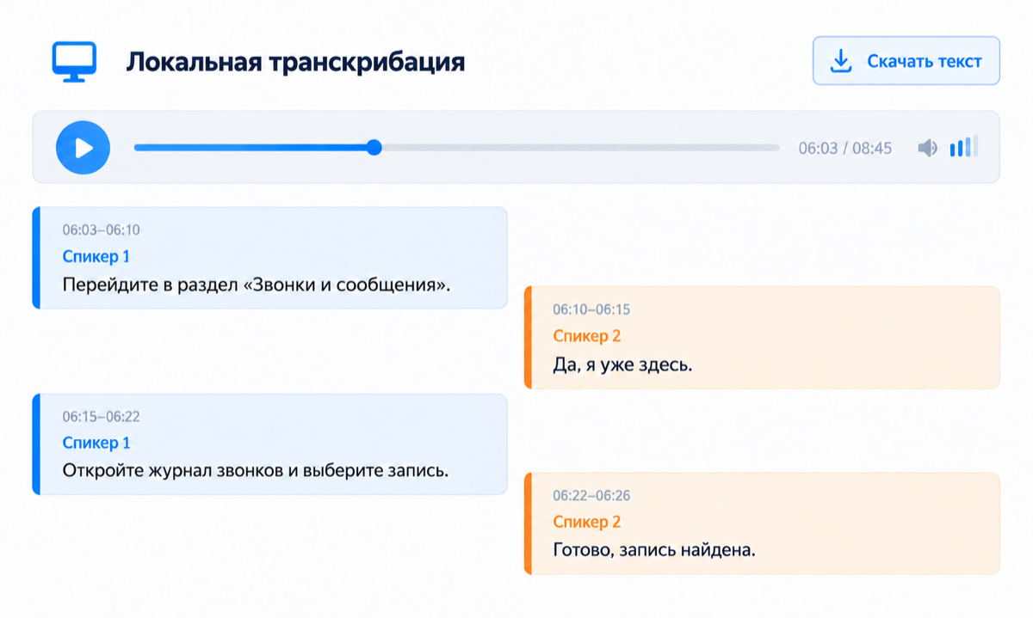Jump to timestamp 06:15–06:22

pos(101,417)
